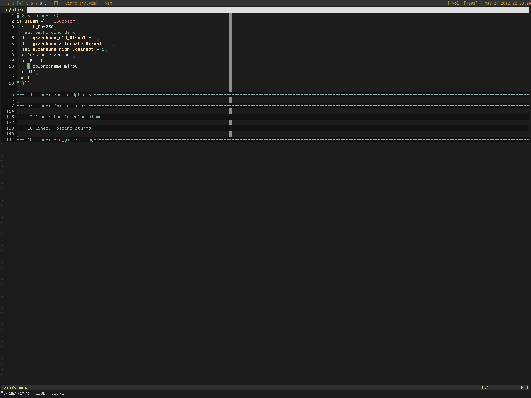Click g:zenburn_old_Visual variable
The image size is (531, 398).
pos(59,38)
